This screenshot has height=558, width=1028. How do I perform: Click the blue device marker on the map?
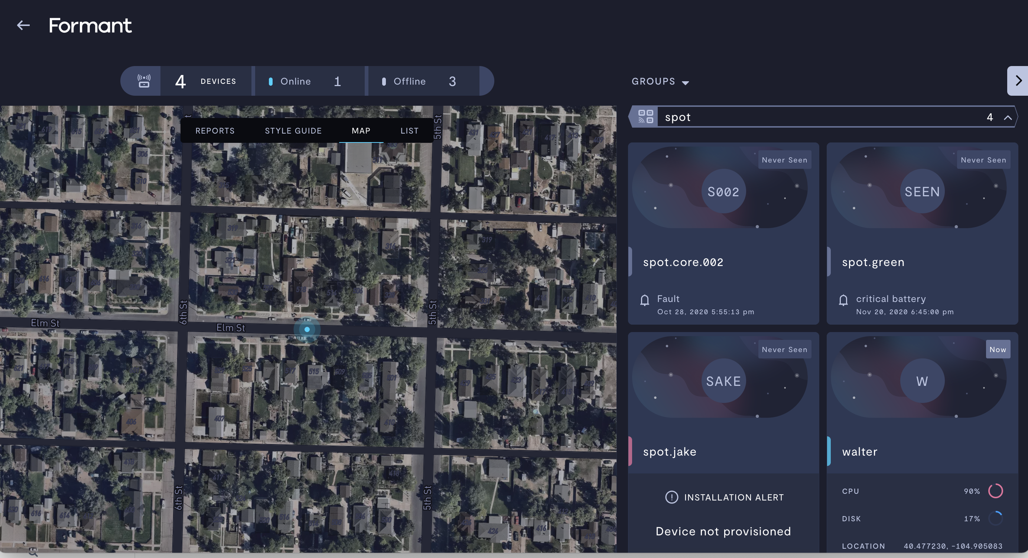click(x=307, y=329)
